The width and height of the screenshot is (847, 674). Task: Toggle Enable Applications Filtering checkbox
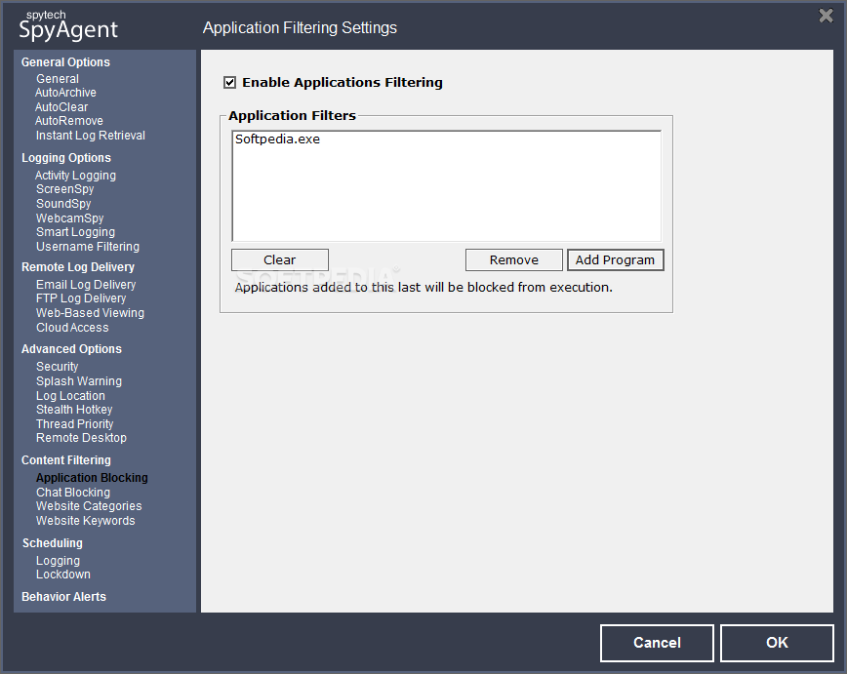coord(229,83)
